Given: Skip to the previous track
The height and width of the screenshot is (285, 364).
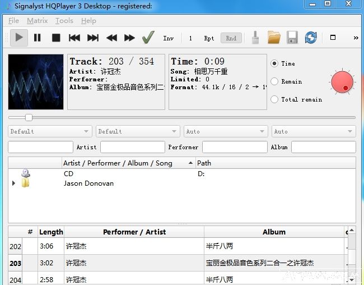Looking at the screenshot, I should [x=74, y=38].
